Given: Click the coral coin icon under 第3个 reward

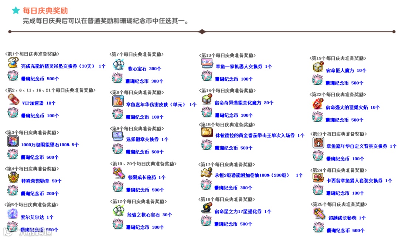Looking at the screenshot, I should pyautogui.click(x=13, y=154).
